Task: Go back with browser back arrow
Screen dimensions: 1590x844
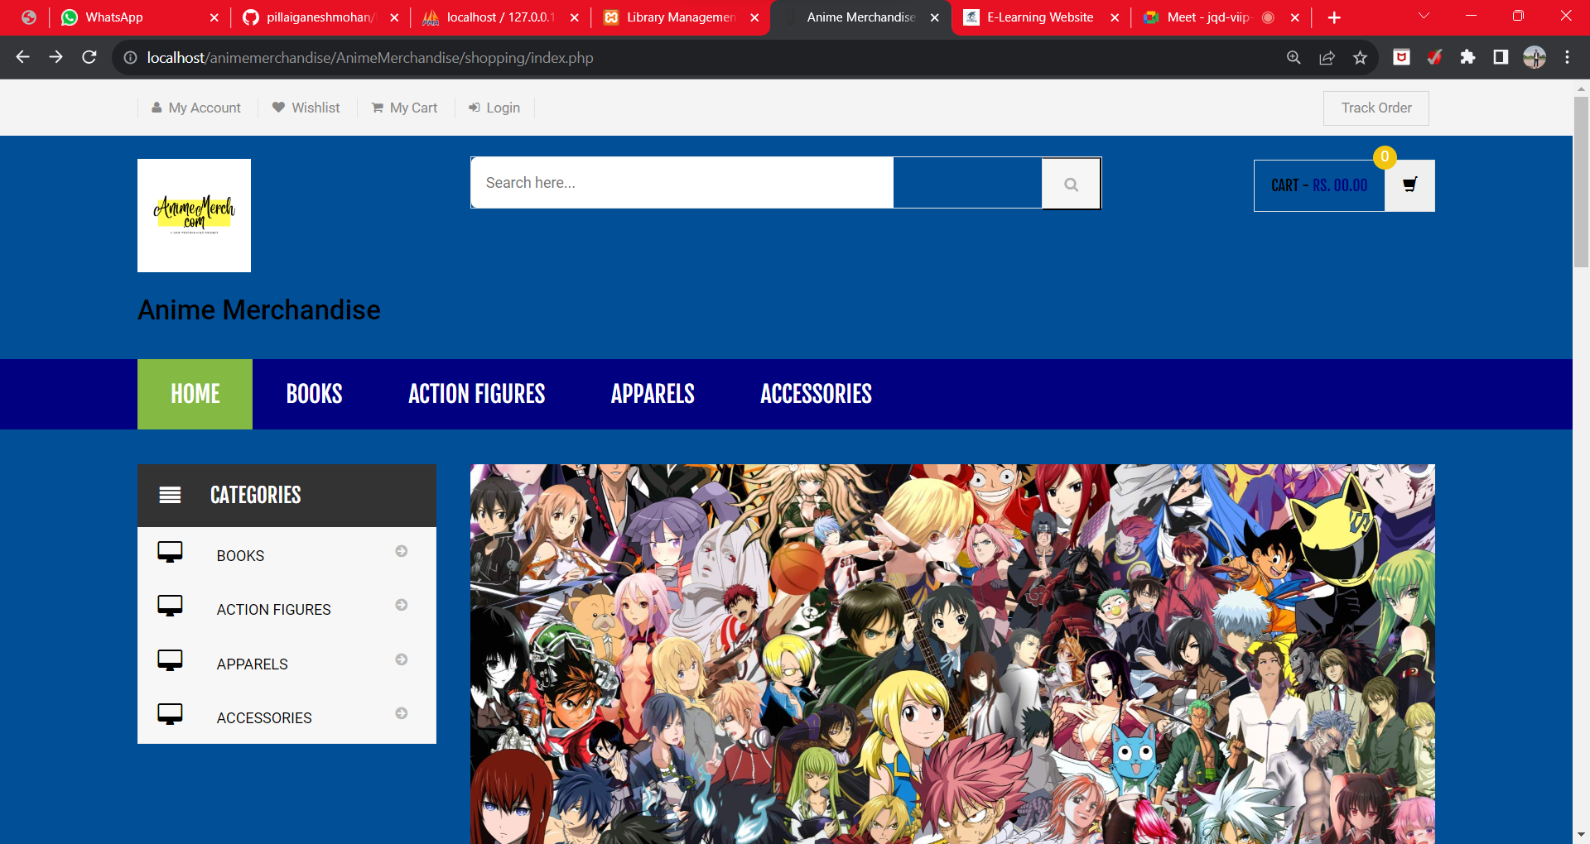Action: tap(23, 57)
